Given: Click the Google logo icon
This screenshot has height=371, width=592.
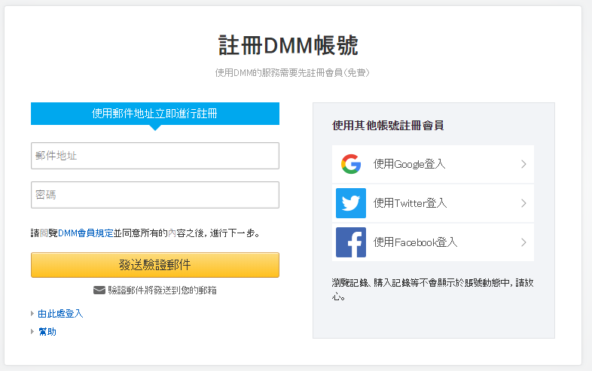Looking at the screenshot, I should coord(351,164).
